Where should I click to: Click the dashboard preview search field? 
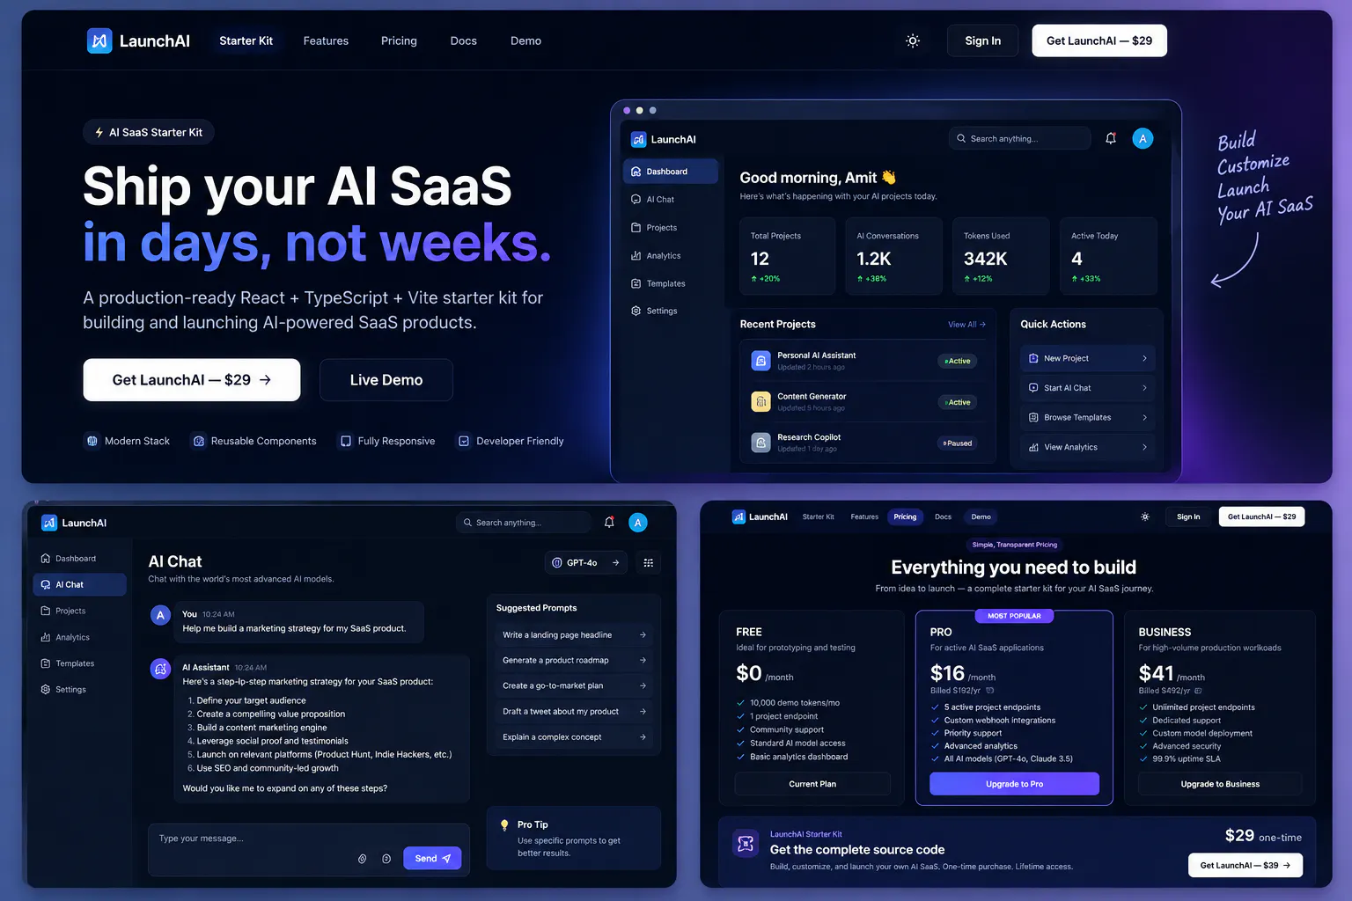coord(1020,138)
